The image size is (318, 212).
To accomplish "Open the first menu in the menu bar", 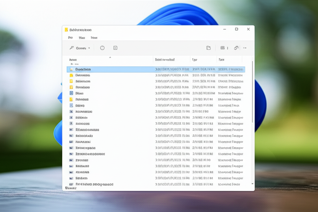I will coord(70,38).
